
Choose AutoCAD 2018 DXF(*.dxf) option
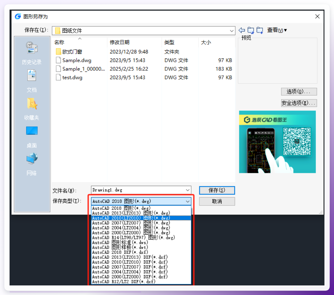coord(141,252)
